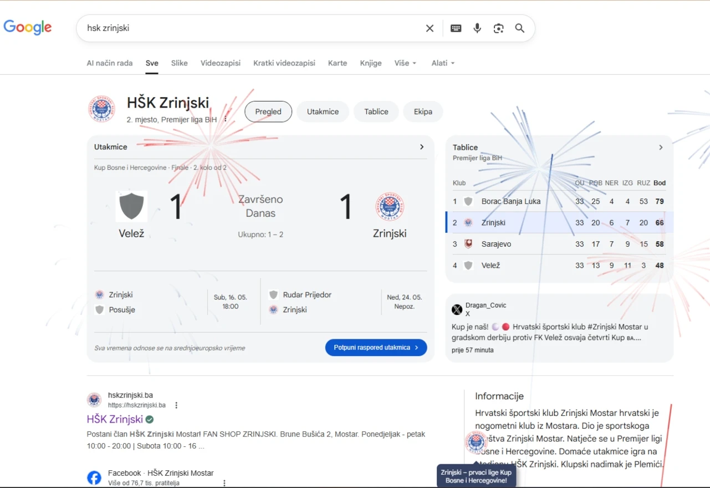
Task: Click Zrinjski prvaci lige Kup tooltip
Action: pos(476,476)
